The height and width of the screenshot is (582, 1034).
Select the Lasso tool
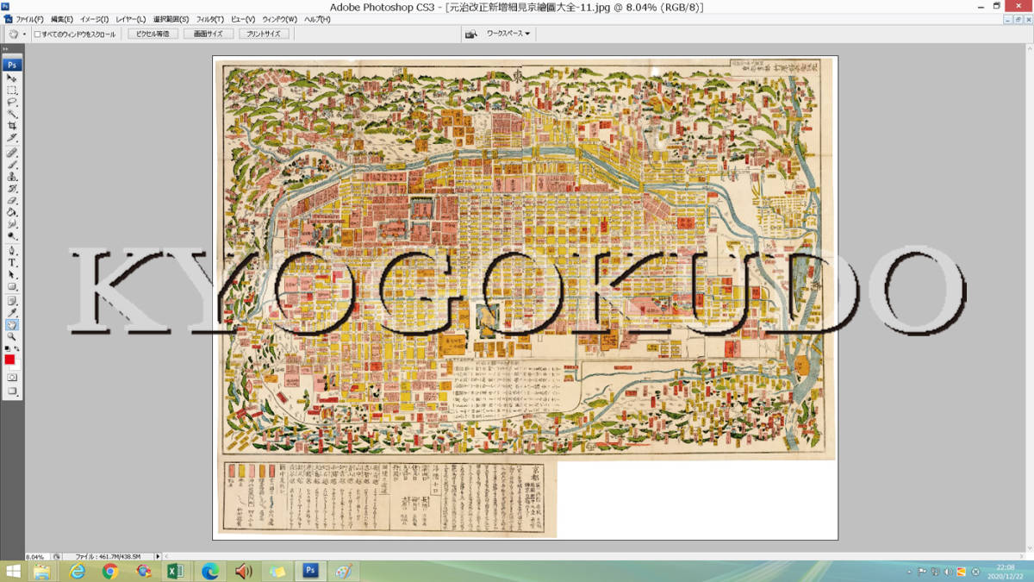[12, 102]
